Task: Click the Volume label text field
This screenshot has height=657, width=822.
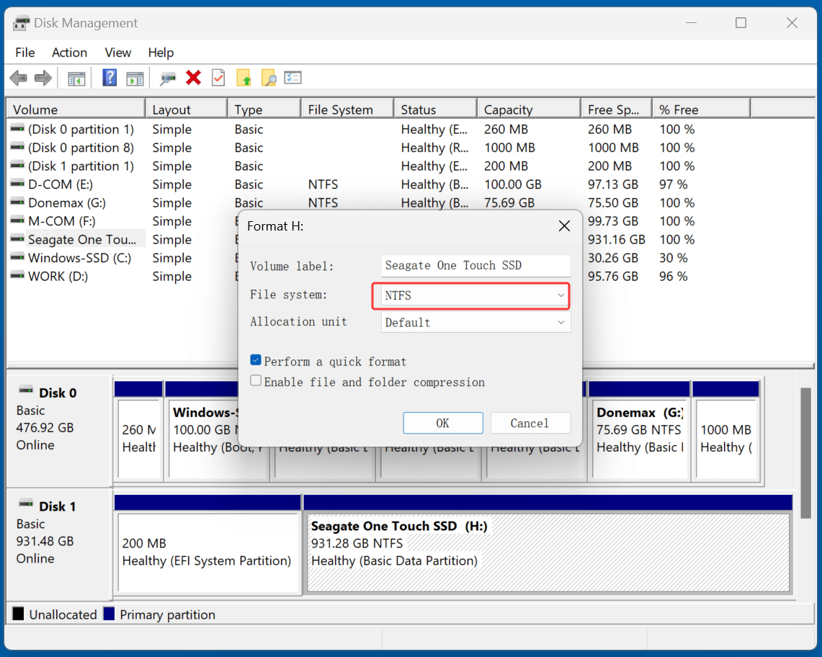Action: [x=475, y=266]
